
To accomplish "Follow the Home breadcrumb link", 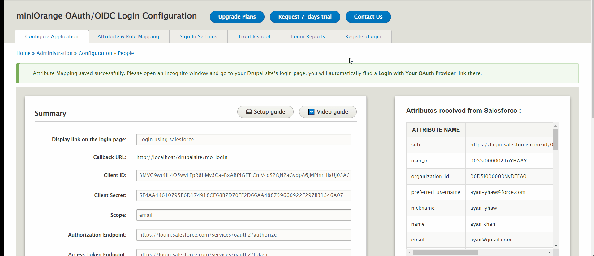I will tap(24, 53).
